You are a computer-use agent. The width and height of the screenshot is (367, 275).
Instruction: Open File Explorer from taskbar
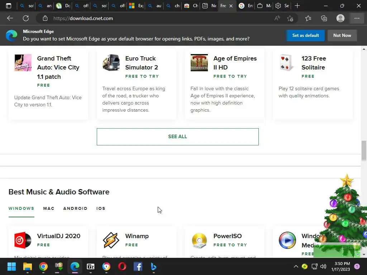coord(27,266)
